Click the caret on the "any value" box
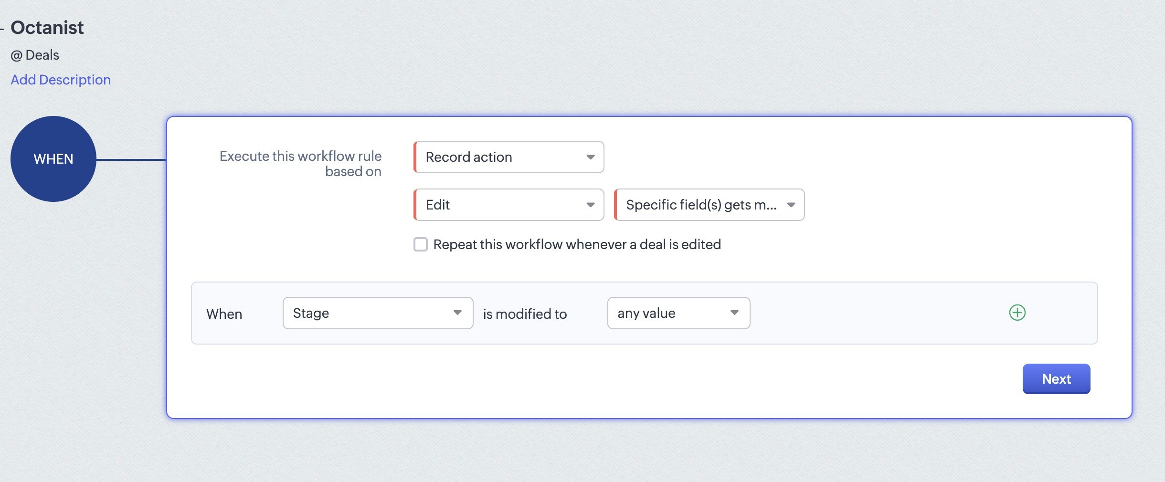Image resolution: width=1165 pixels, height=482 pixels. pos(734,313)
